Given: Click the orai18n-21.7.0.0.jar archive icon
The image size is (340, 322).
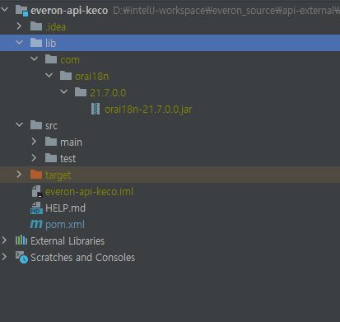Looking at the screenshot, I should click(x=95, y=109).
